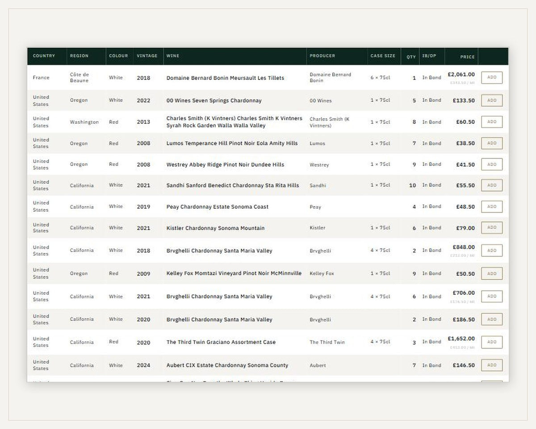Add Westrey Abbey Ridge Pinot Noir
This screenshot has height=429, width=536.
pyautogui.click(x=492, y=164)
